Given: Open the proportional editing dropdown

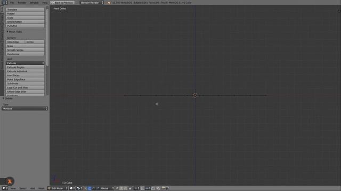Looking at the screenshot, I should [136, 188].
